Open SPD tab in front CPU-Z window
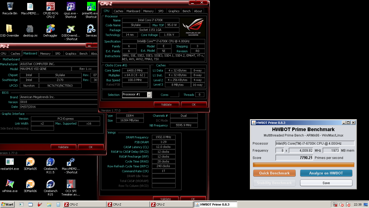The height and width of the screenshot is (208, 369). tap(161, 11)
